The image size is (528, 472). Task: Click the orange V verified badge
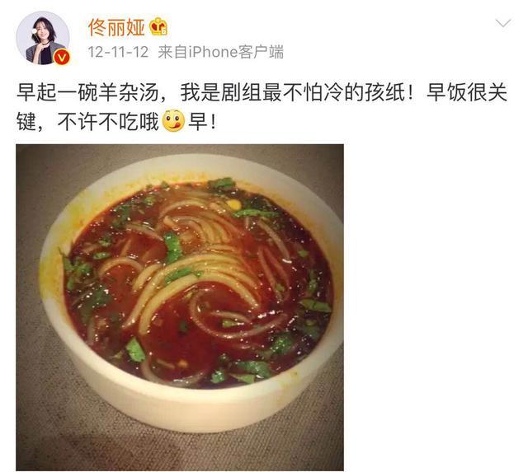[x=62, y=57]
